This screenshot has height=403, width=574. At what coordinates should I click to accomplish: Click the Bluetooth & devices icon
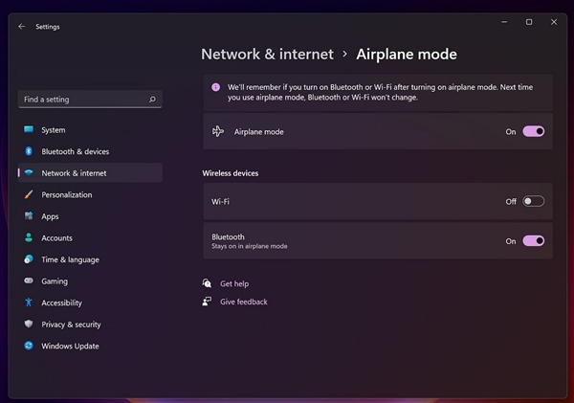[29, 151]
